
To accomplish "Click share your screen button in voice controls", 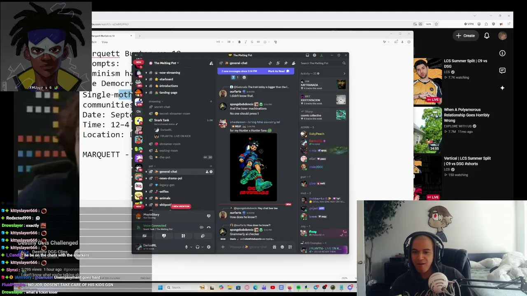I will (164, 236).
